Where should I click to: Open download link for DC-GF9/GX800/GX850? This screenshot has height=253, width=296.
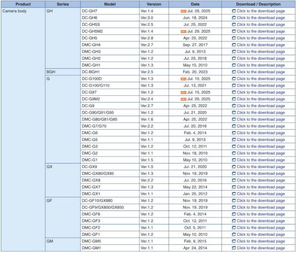point(260,207)
